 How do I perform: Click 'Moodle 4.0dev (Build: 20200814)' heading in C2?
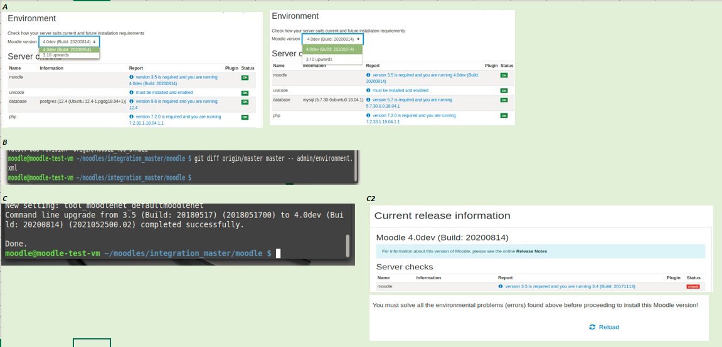coord(442,237)
